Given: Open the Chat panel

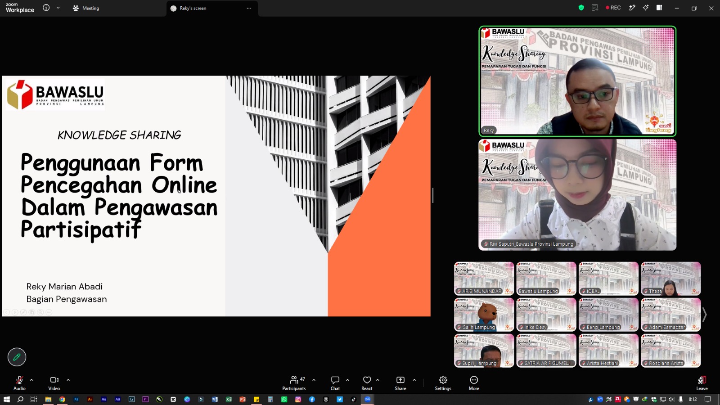Looking at the screenshot, I should click(335, 380).
